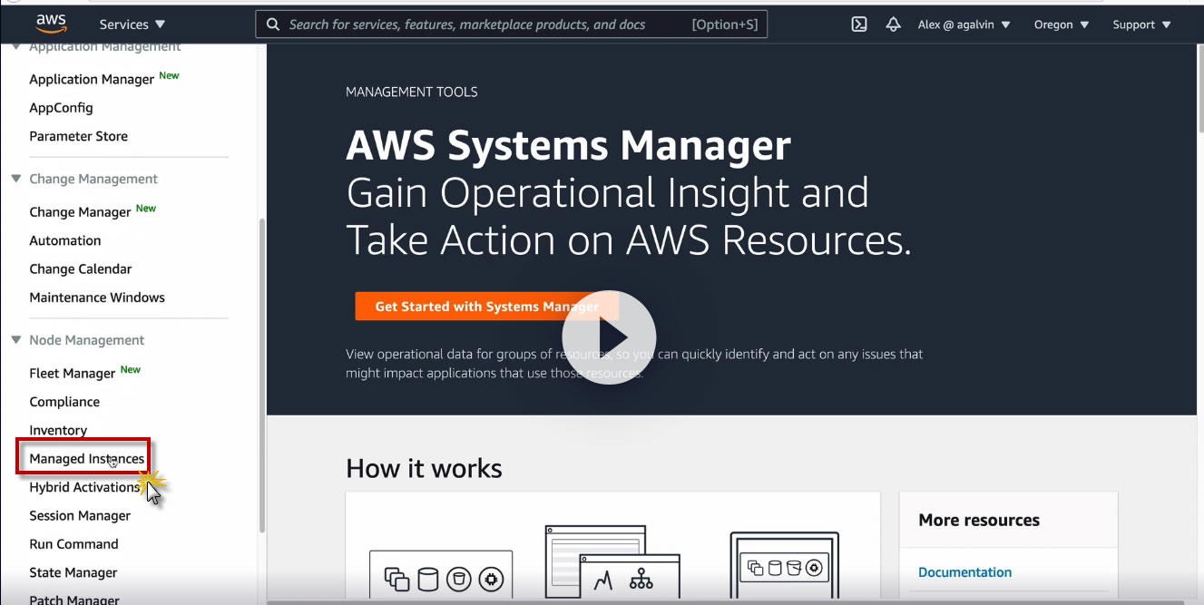Screen dimensions: 1204x605
Task: Open AppConfig in the sidebar
Action: (x=61, y=108)
